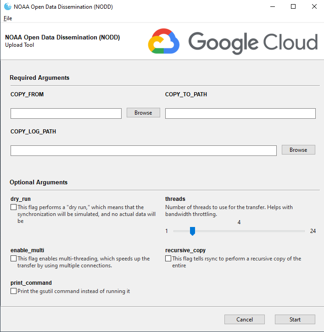This screenshot has width=324, height=332.
Task: Toggle the enable_multi checkbox
Action: click(x=14, y=259)
